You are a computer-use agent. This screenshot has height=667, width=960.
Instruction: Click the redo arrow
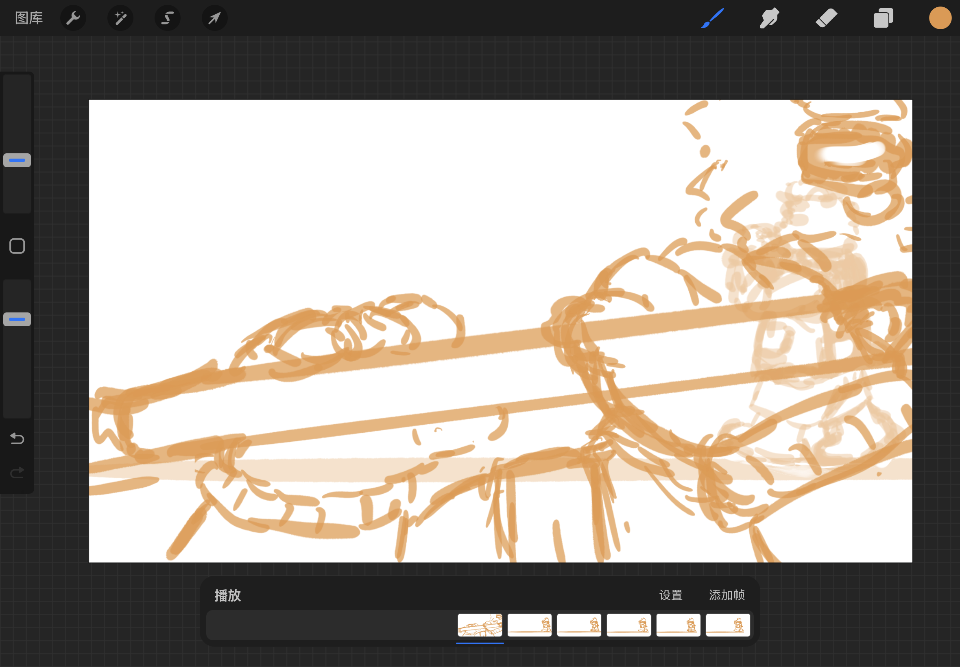tap(17, 473)
